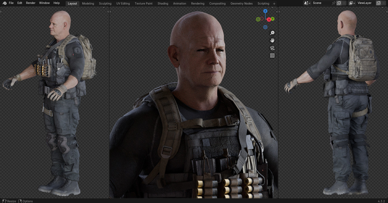Image resolution: width=388 pixels, height=203 pixels.
Task: Open the Edit menu
Action: point(20,3)
